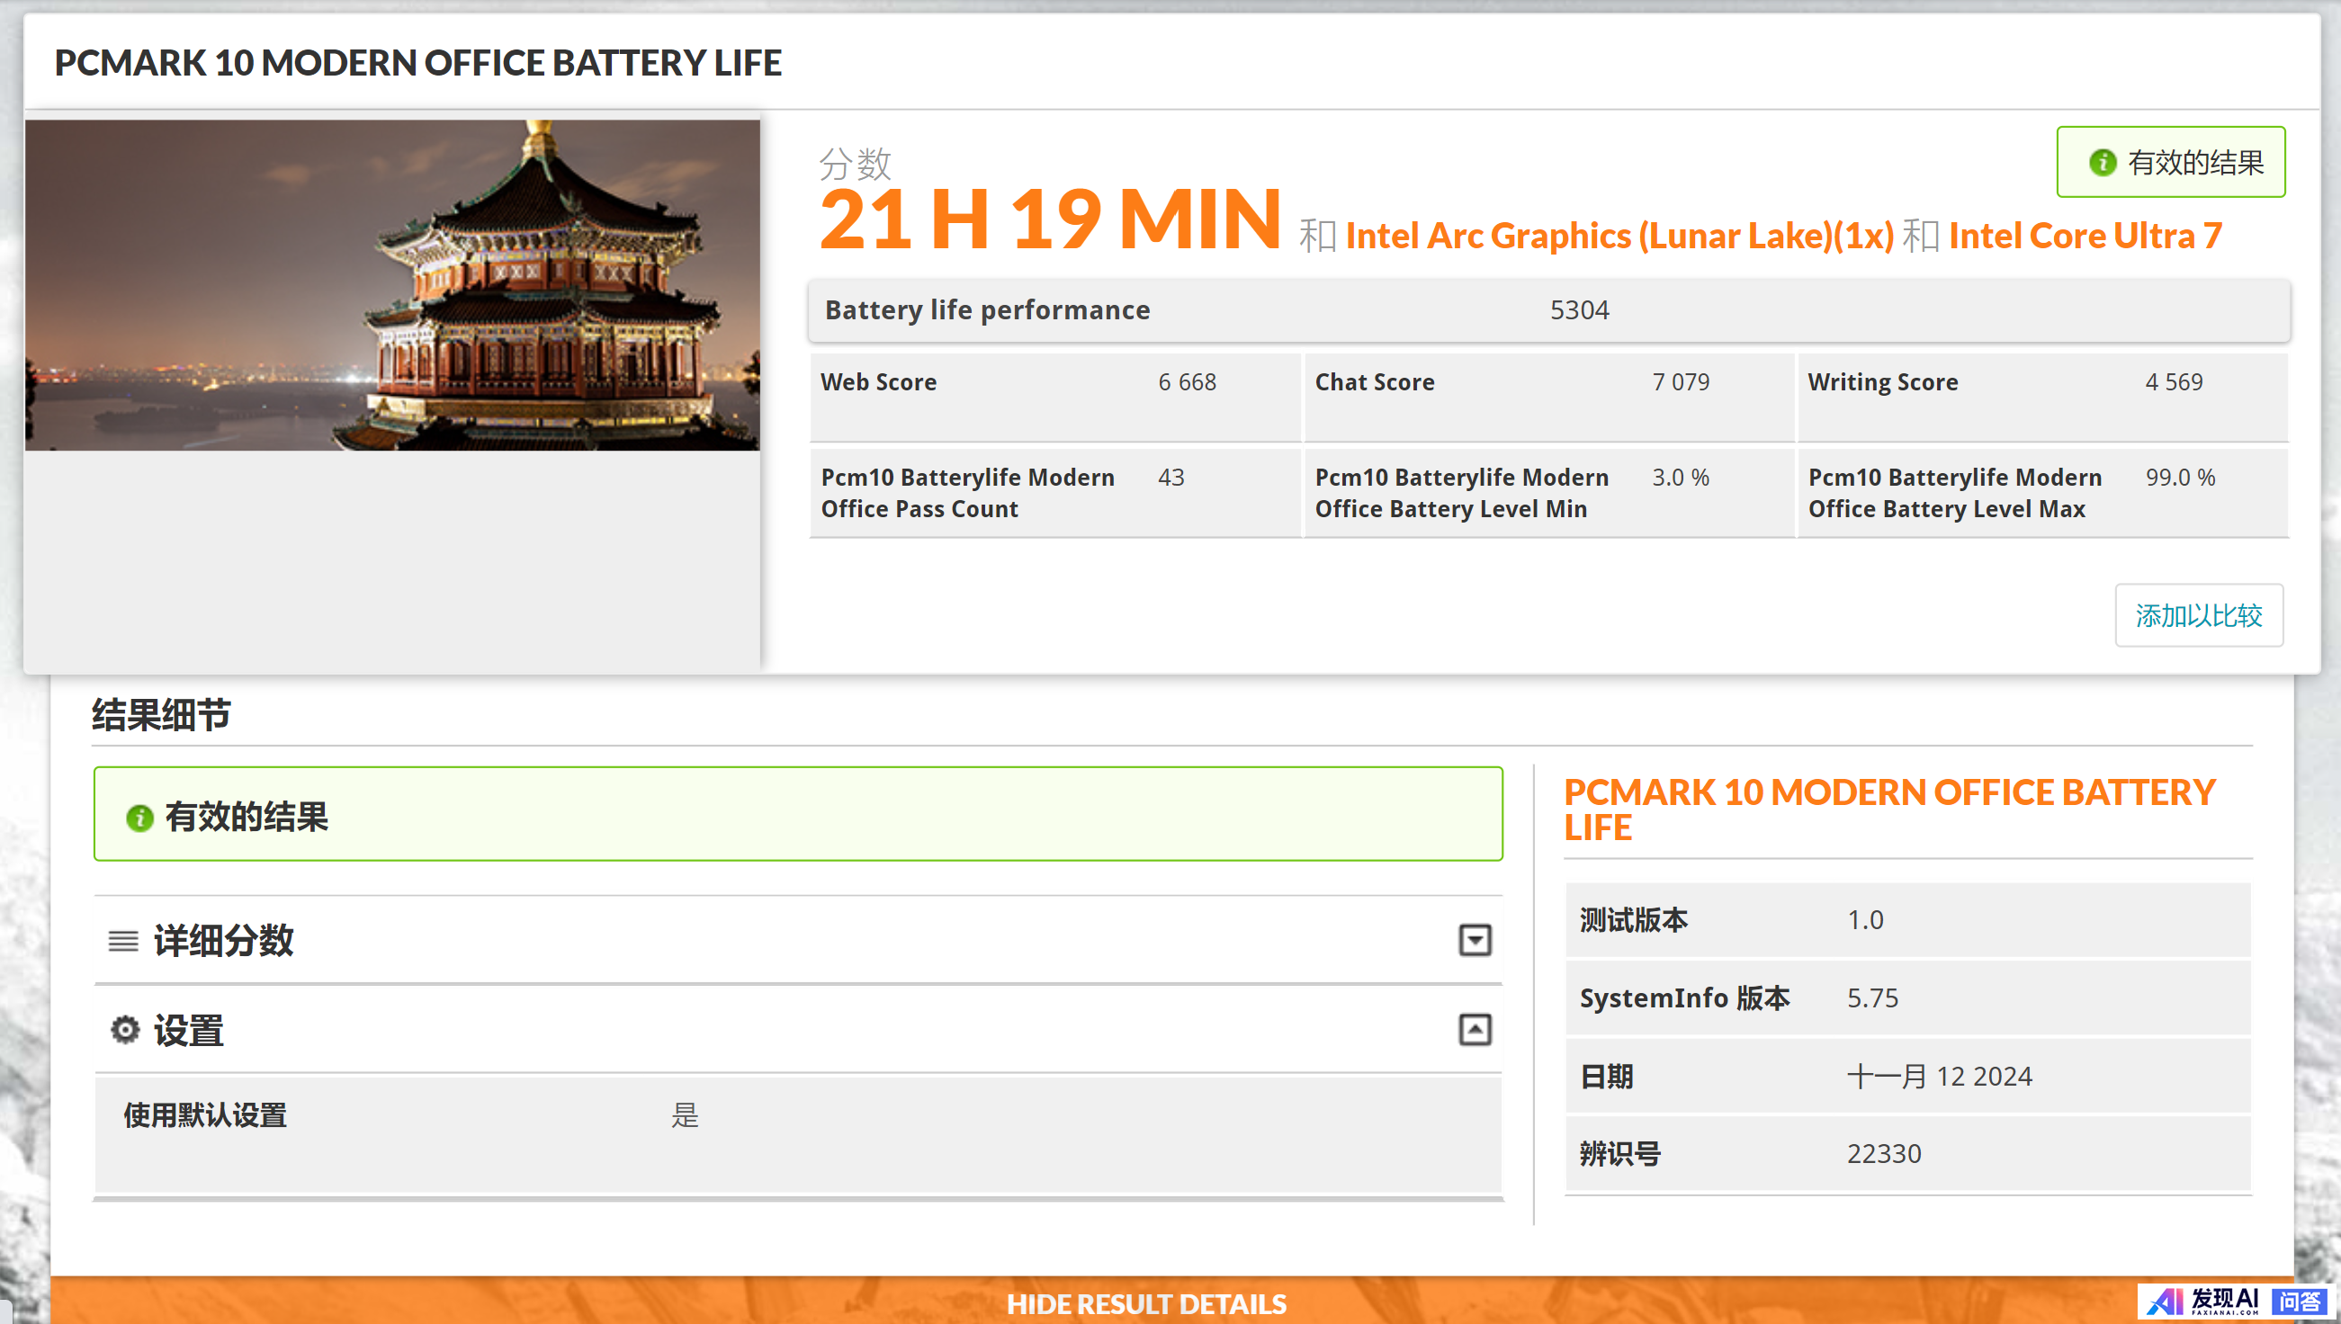The image size is (2341, 1324).
Task: Click the Office Battery Level Max label
Action: tap(1954, 493)
